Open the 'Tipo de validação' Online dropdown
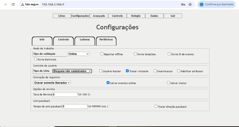The height and width of the screenshot is (127, 239). (x=78, y=54)
